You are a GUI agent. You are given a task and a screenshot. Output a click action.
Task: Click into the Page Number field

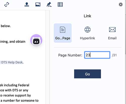pos(97,55)
